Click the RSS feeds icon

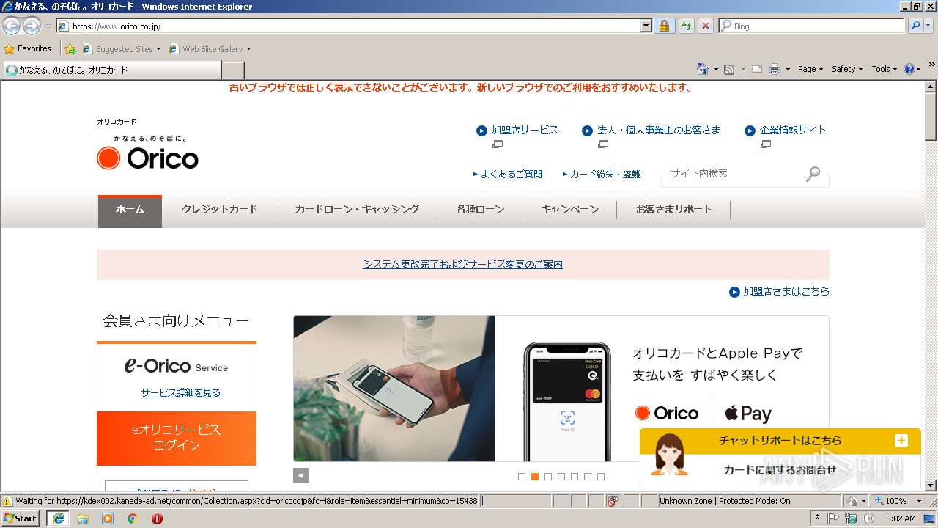click(729, 69)
